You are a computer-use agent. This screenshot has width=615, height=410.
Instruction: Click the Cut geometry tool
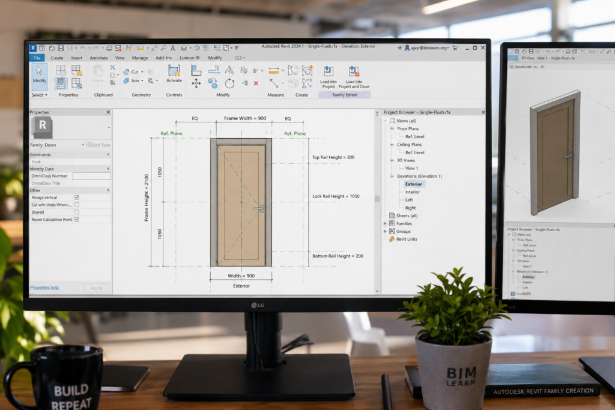[133, 71]
